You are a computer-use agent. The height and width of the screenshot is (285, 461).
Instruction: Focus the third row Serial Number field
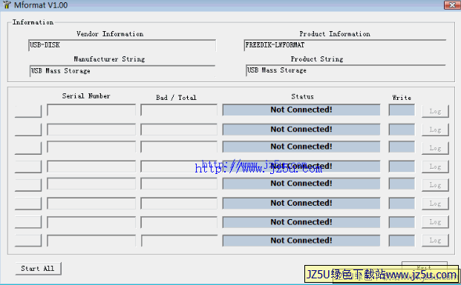pyautogui.click(x=91, y=147)
